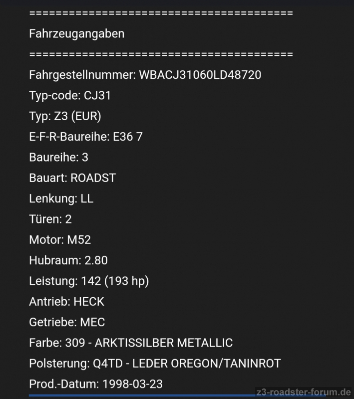Click the top equals-sign separator line
Viewport: 354px width, 399px height.
(161, 13)
